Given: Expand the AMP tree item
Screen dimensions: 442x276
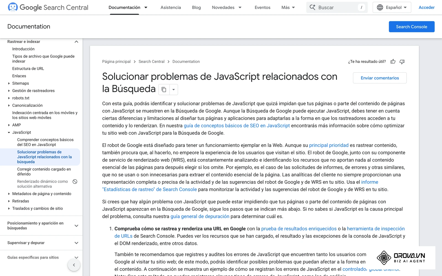Looking at the screenshot, I should (9, 125).
